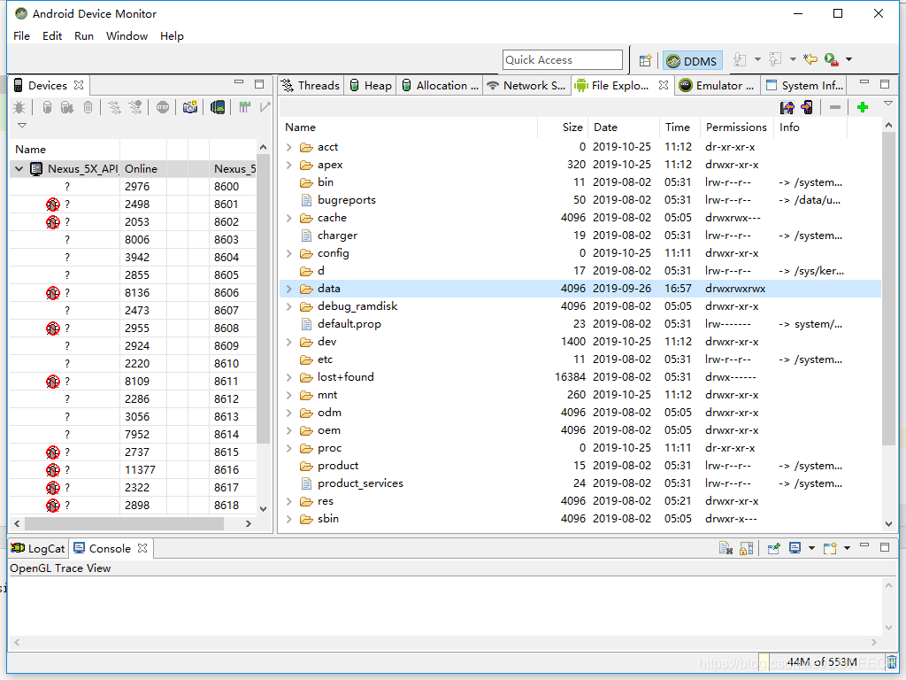The width and height of the screenshot is (906, 680).
Task: Toggle the Console Scroll Lock icon
Action: click(x=746, y=548)
